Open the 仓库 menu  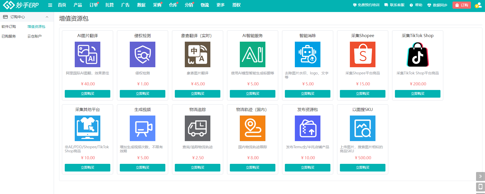coord(173,5)
